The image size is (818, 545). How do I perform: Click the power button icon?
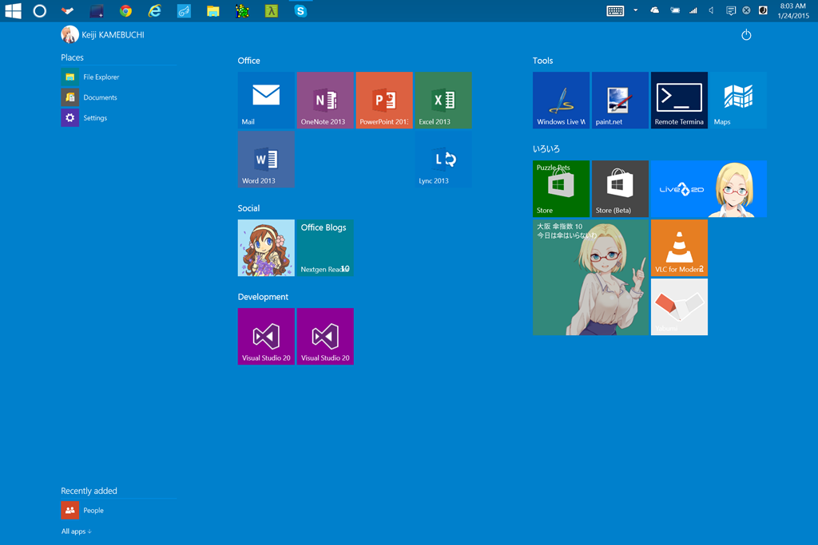pyautogui.click(x=746, y=35)
